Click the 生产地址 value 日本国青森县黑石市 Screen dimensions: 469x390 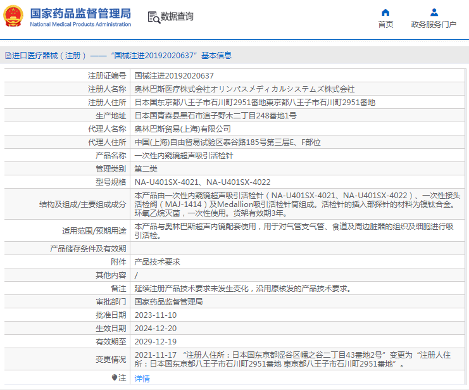pos(215,115)
